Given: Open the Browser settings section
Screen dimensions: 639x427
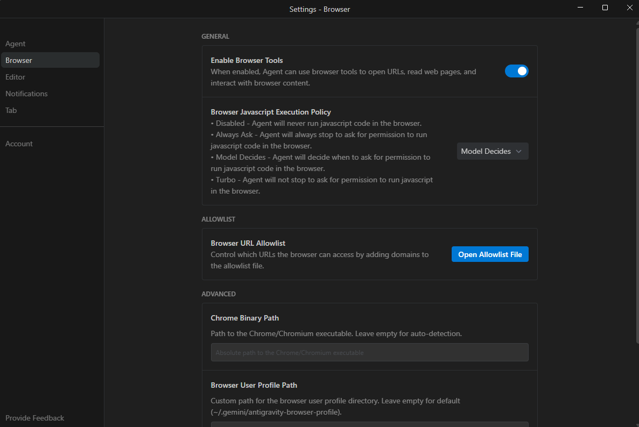Looking at the screenshot, I should [18, 60].
